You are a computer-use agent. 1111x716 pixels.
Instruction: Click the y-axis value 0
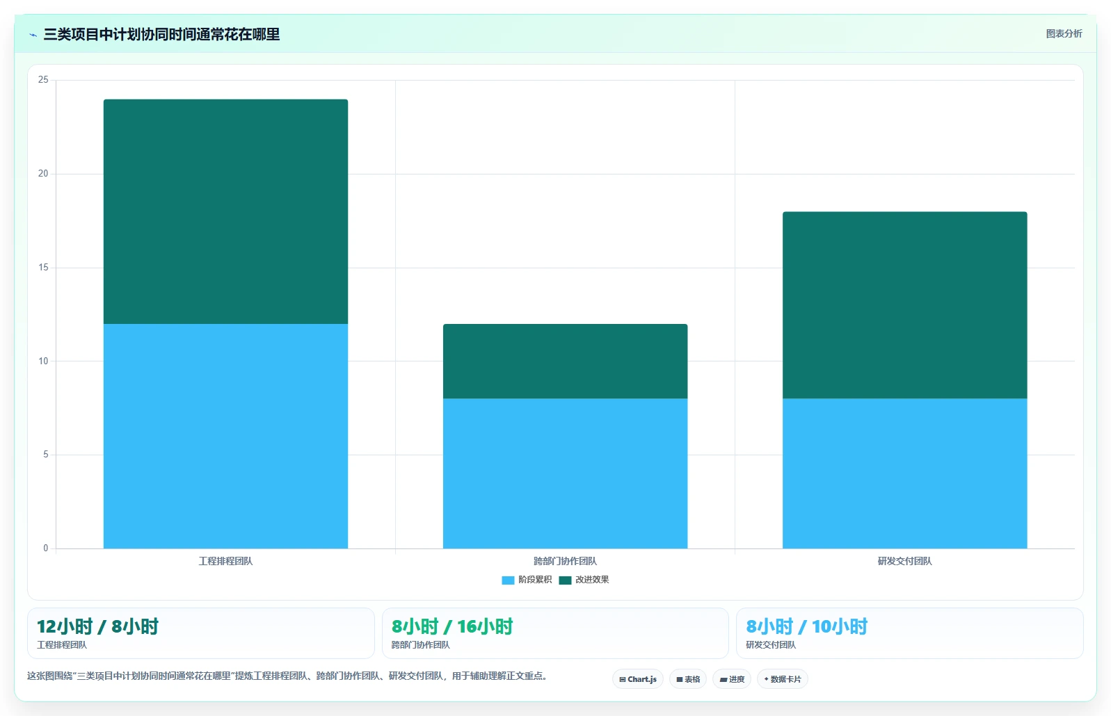pos(46,548)
